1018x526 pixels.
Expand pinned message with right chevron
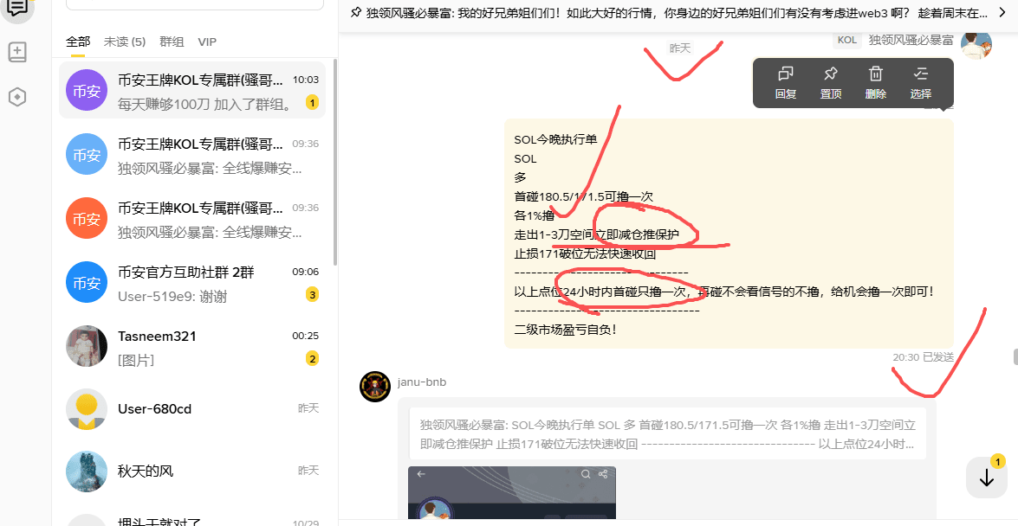(x=1002, y=12)
